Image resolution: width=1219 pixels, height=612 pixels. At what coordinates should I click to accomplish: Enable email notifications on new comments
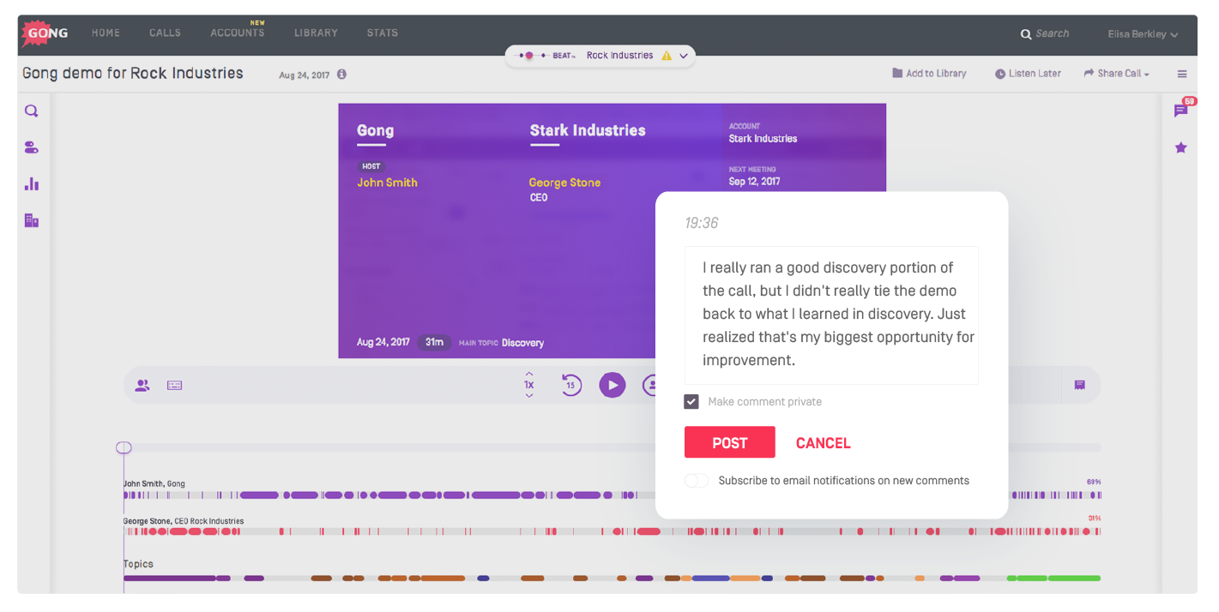click(x=697, y=480)
